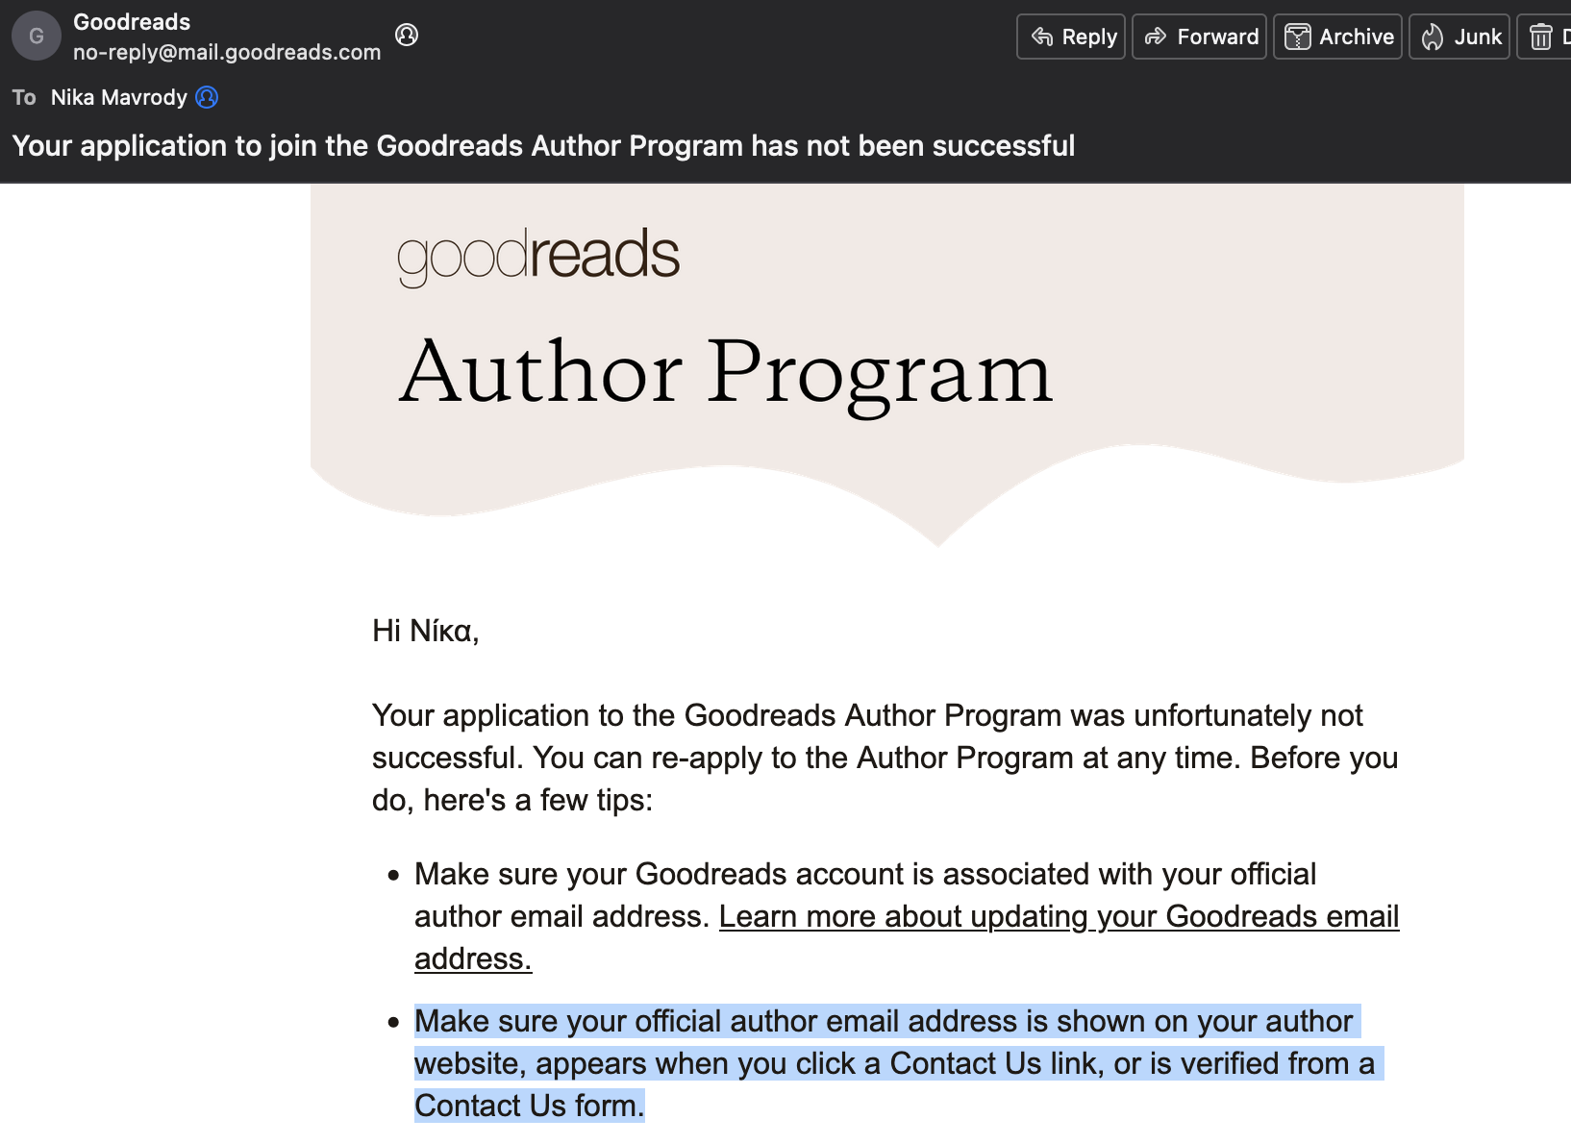Archive the message
The image size is (1571, 1144).
click(1337, 37)
